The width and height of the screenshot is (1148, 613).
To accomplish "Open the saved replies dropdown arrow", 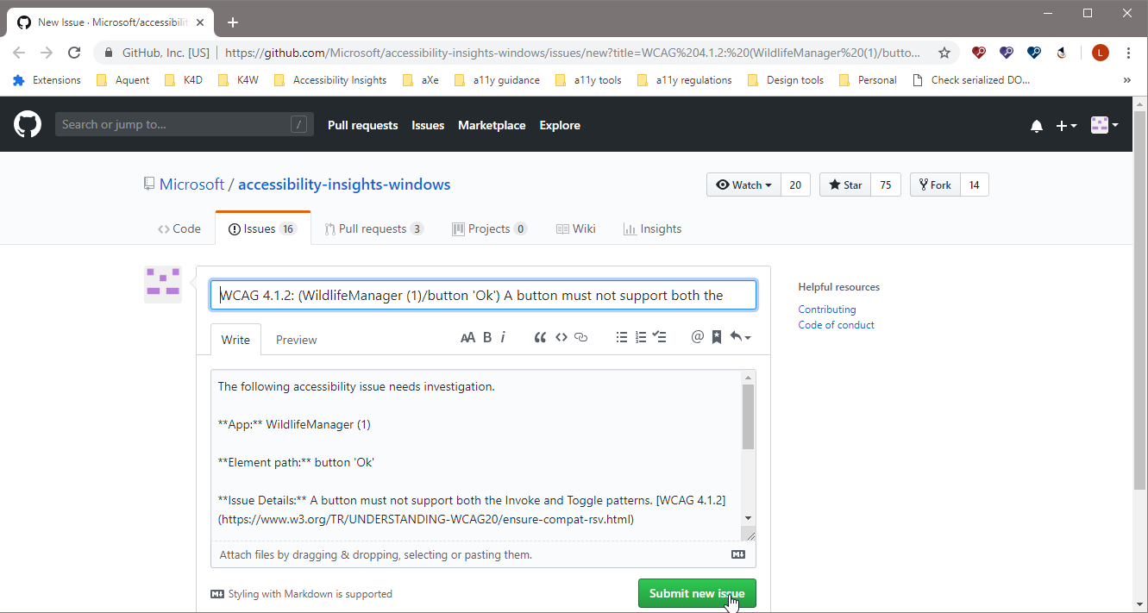I will pos(740,337).
